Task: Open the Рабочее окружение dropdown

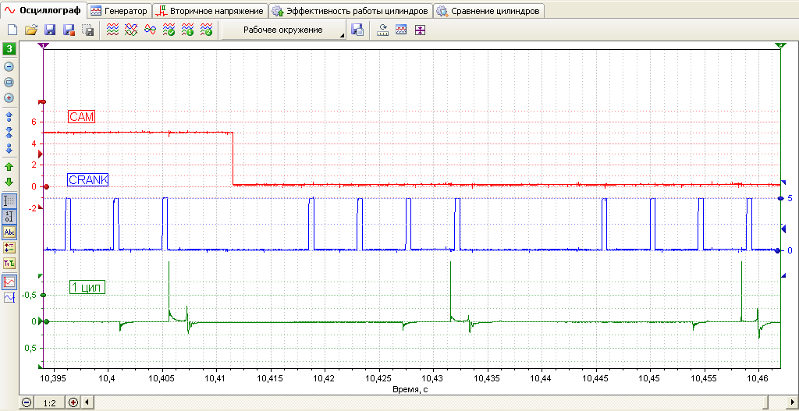Action: pyautogui.click(x=284, y=30)
